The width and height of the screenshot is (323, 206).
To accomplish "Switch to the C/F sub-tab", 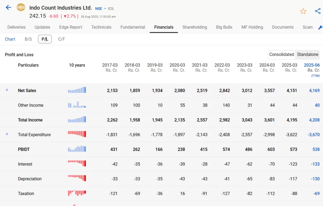I will click(62, 39).
